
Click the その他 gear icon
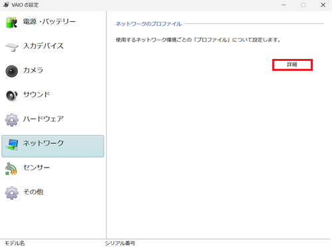[x=12, y=193]
